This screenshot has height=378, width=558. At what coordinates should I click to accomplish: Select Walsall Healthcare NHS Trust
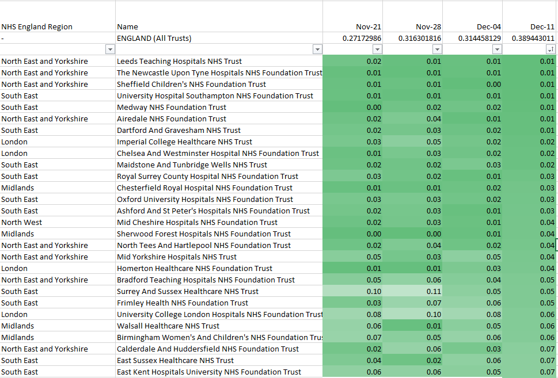pyautogui.click(x=219, y=326)
